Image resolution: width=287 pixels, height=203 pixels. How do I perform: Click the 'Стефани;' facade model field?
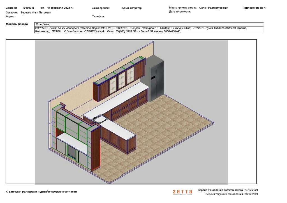[x=149, y=24]
